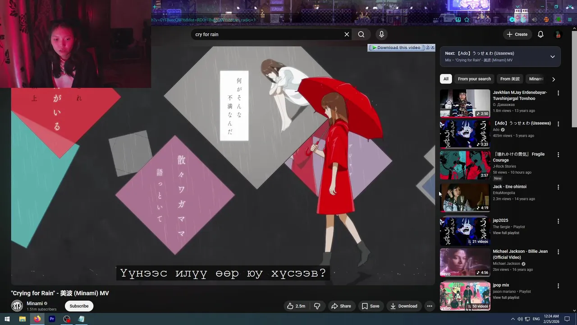Select 'From 美波' filter chip
Viewport: 577px width, 325px height.
pyautogui.click(x=510, y=79)
